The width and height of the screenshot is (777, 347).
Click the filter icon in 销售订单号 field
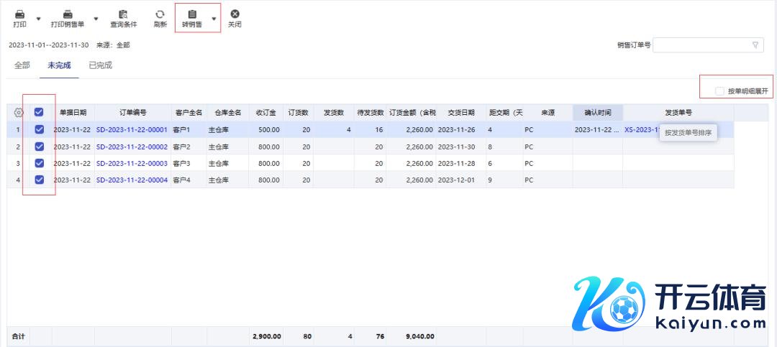pyautogui.click(x=755, y=45)
